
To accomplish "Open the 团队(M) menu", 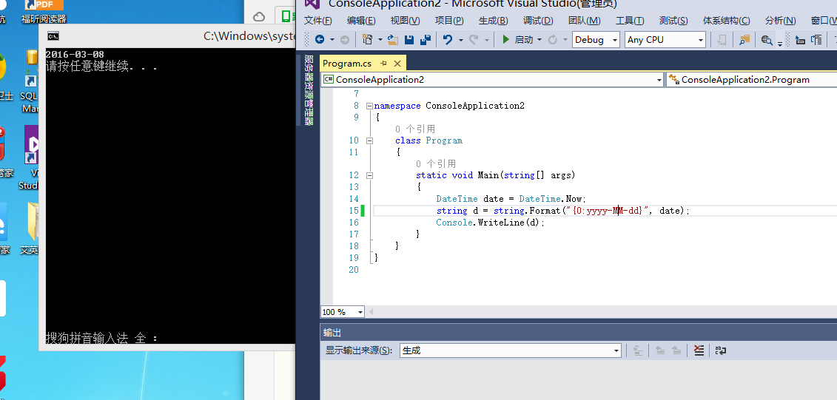I will 585,20.
